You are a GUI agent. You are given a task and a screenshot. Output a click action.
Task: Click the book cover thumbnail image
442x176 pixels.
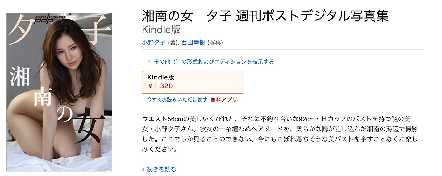coord(59,92)
